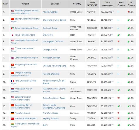Click the Hong Kong flag beside Hong Kong International

[13, 65]
